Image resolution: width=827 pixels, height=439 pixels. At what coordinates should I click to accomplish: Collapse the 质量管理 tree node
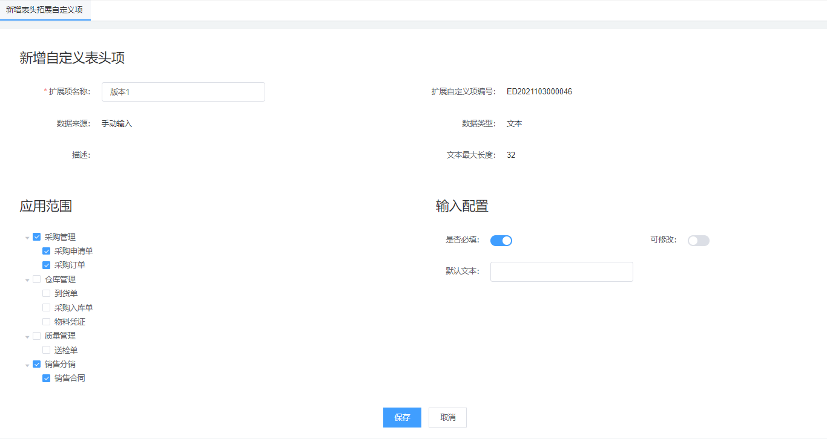pos(27,336)
